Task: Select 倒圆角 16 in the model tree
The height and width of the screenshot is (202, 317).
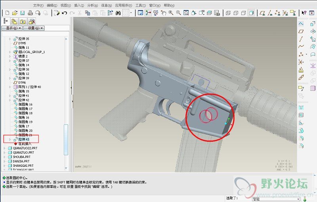Action: pos(23,104)
